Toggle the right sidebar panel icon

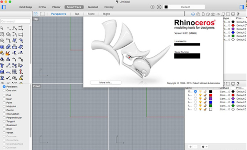242,7
